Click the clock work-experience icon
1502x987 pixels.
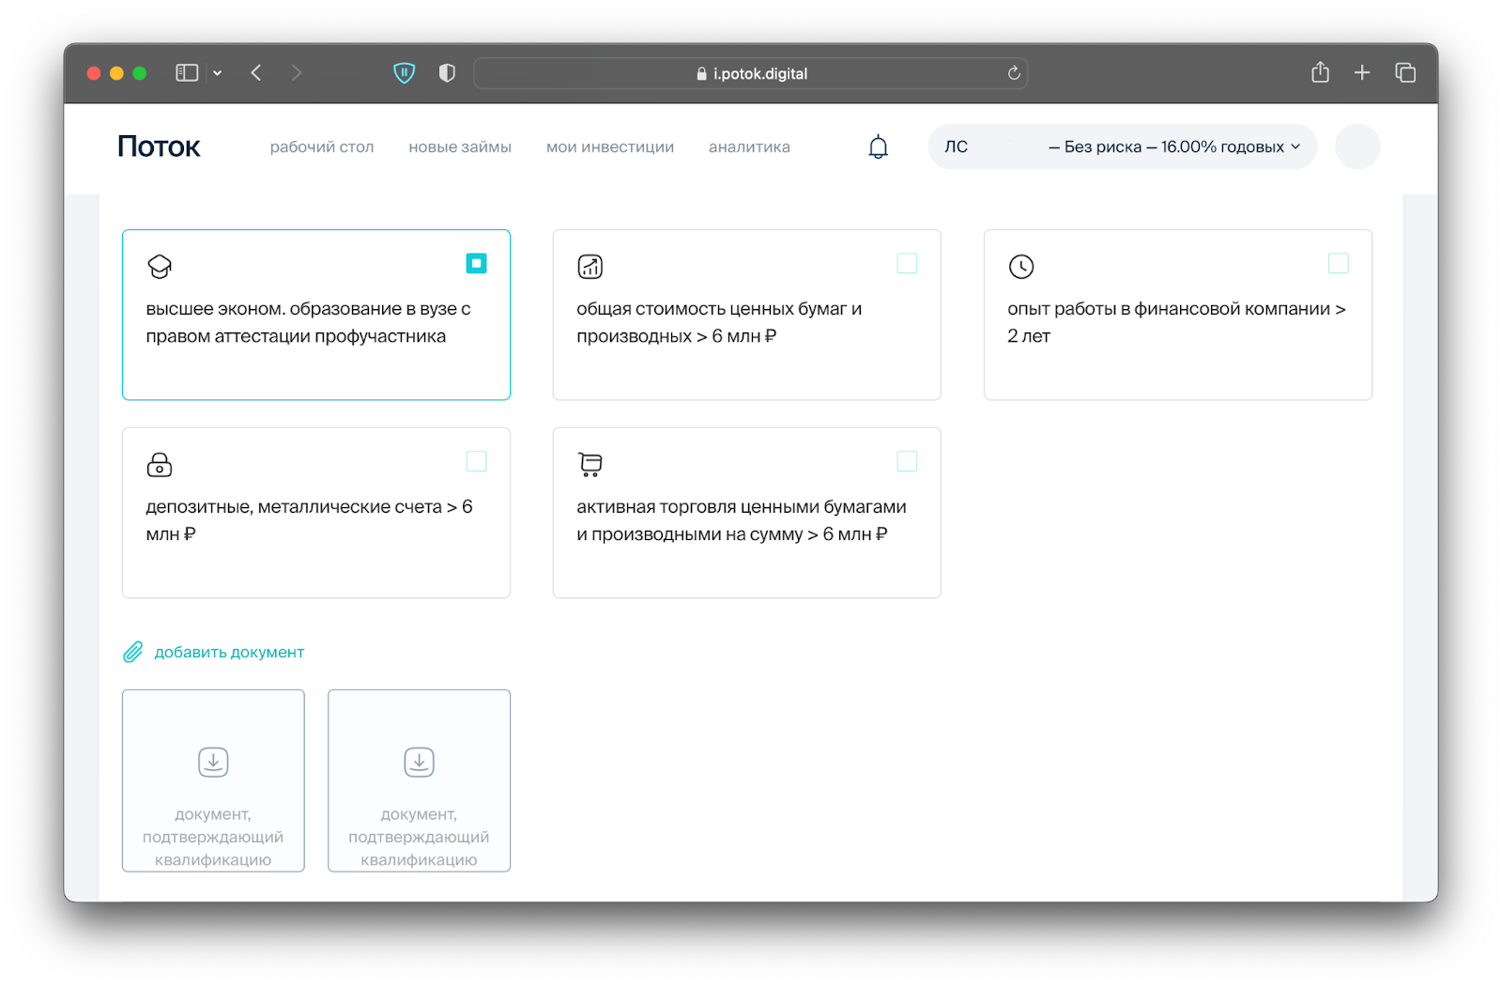click(1021, 267)
